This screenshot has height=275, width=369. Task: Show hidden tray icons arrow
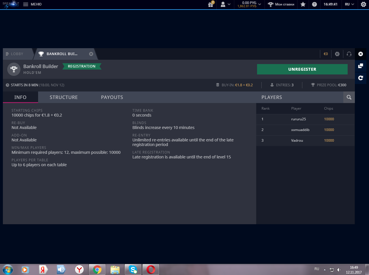click(325, 270)
